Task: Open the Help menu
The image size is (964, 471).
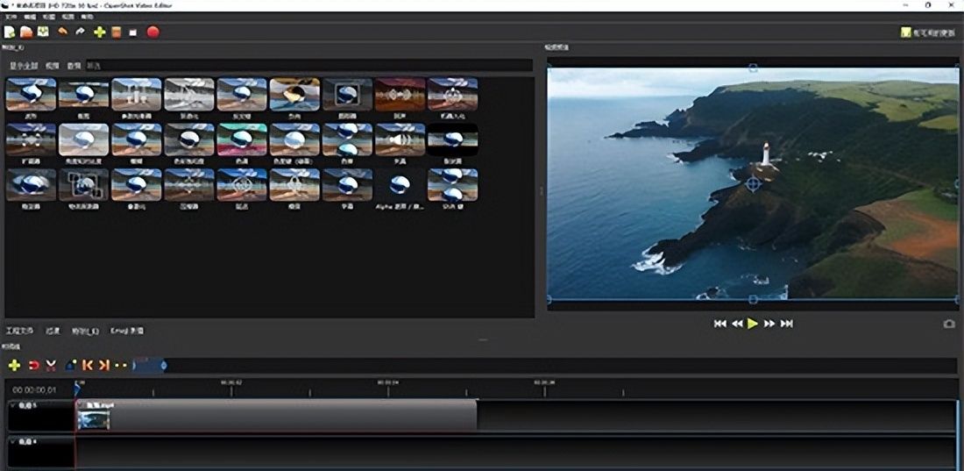Action: tap(87, 17)
